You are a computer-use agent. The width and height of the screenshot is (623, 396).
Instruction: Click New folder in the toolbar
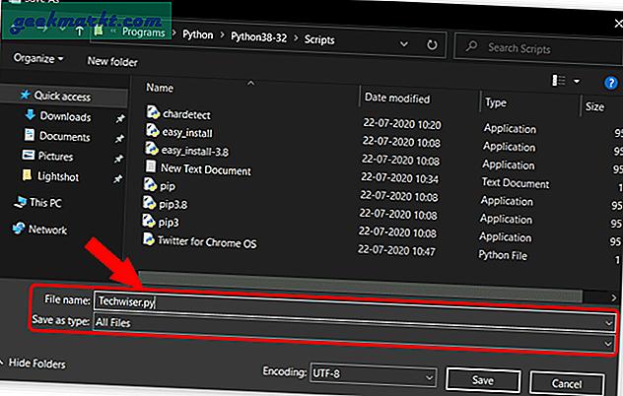point(112,60)
